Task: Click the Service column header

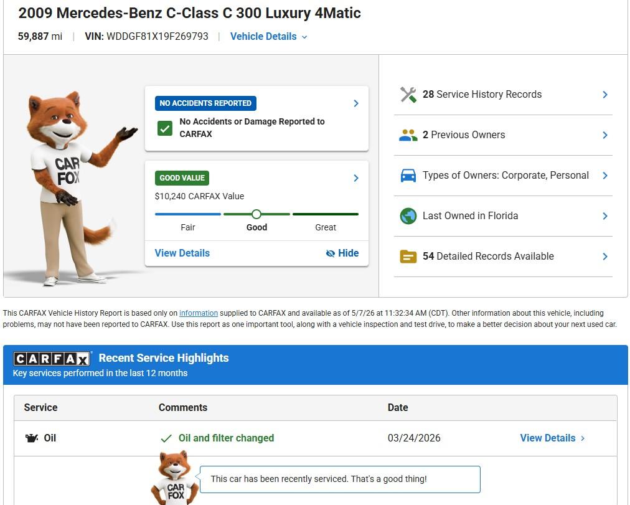Action: click(x=40, y=407)
